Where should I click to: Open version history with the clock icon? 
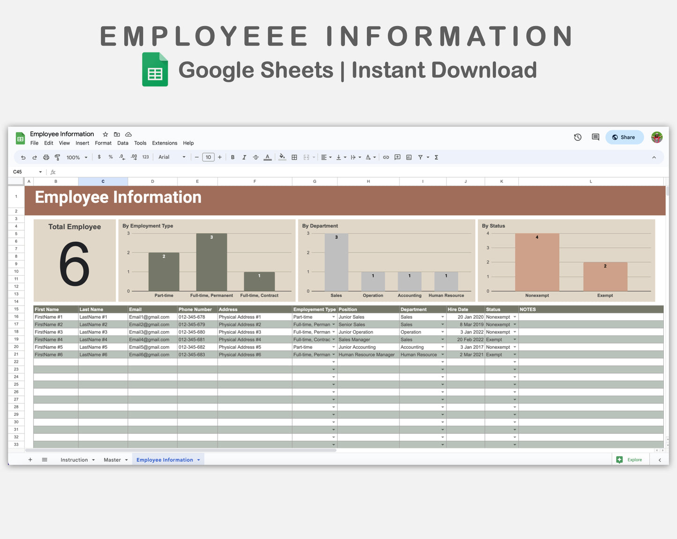point(577,137)
